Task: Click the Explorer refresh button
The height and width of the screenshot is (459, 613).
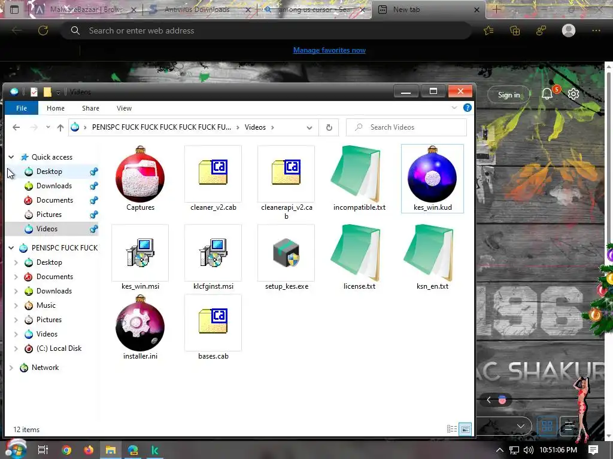Action: coord(329,127)
